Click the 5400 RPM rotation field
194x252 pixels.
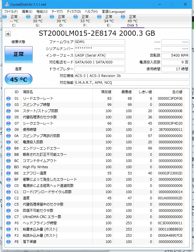click(175, 55)
